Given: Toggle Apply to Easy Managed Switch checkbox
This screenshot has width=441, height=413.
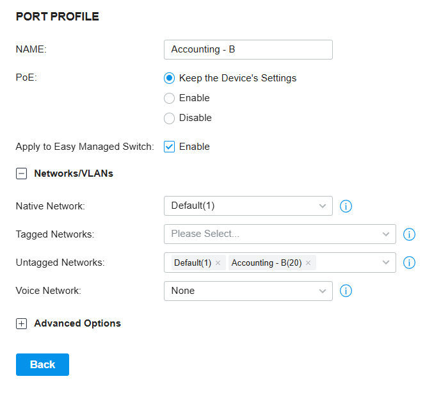Looking at the screenshot, I should [x=170, y=147].
